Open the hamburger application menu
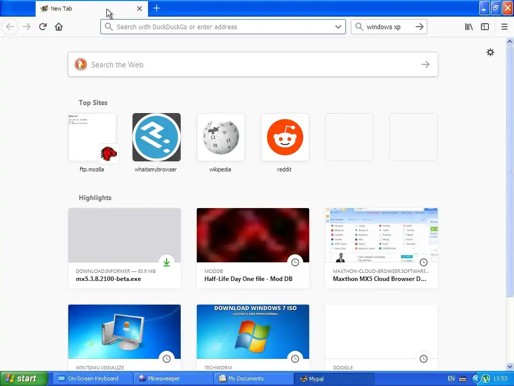 click(504, 27)
